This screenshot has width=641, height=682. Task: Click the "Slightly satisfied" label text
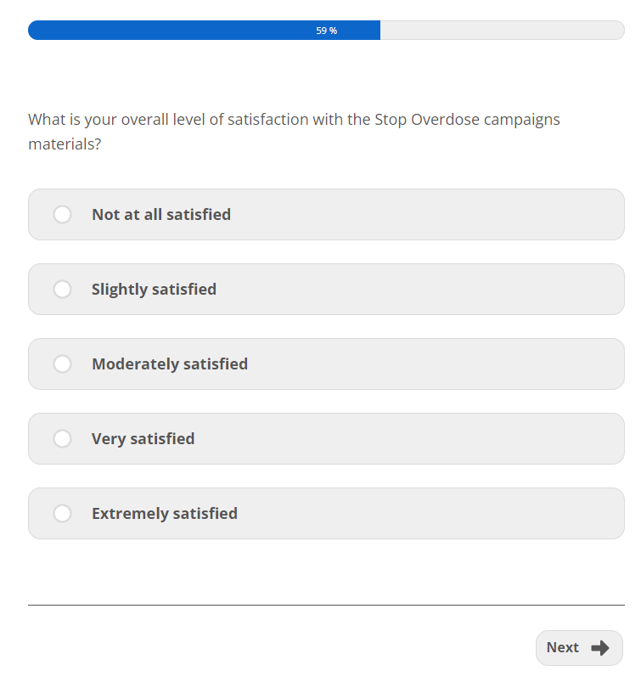154,290
